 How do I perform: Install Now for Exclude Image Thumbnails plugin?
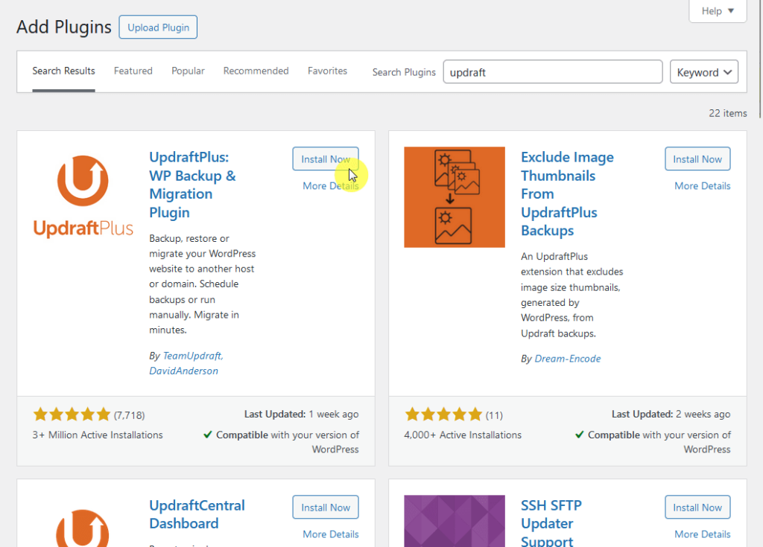(697, 159)
